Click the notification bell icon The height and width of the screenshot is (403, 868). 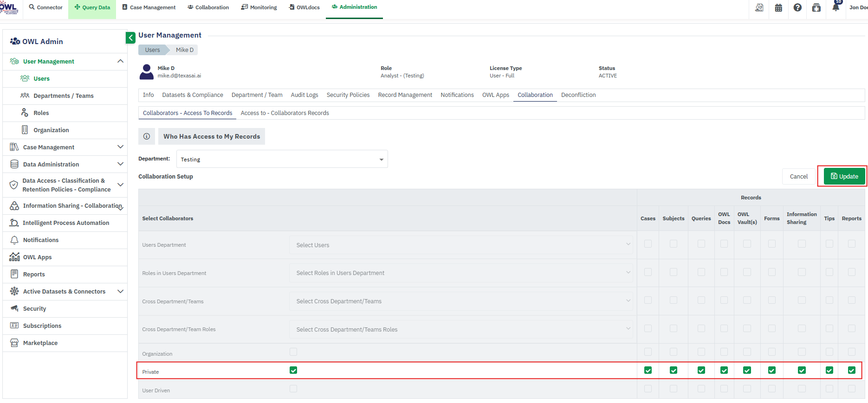coord(836,7)
